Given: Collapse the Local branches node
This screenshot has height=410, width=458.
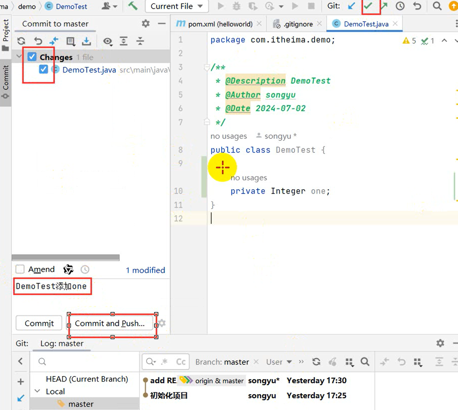Looking at the screenshot, I should coord(37,391).
